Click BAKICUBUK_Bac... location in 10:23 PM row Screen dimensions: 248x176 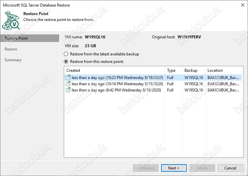[x=223, y=78]
